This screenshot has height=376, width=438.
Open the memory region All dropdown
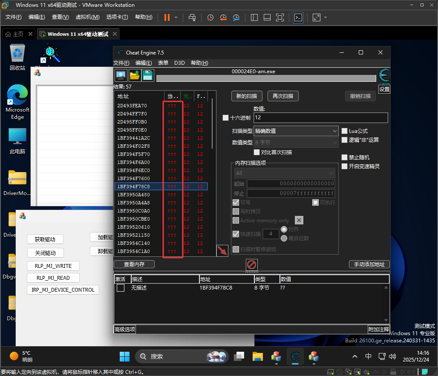point(284,173)
